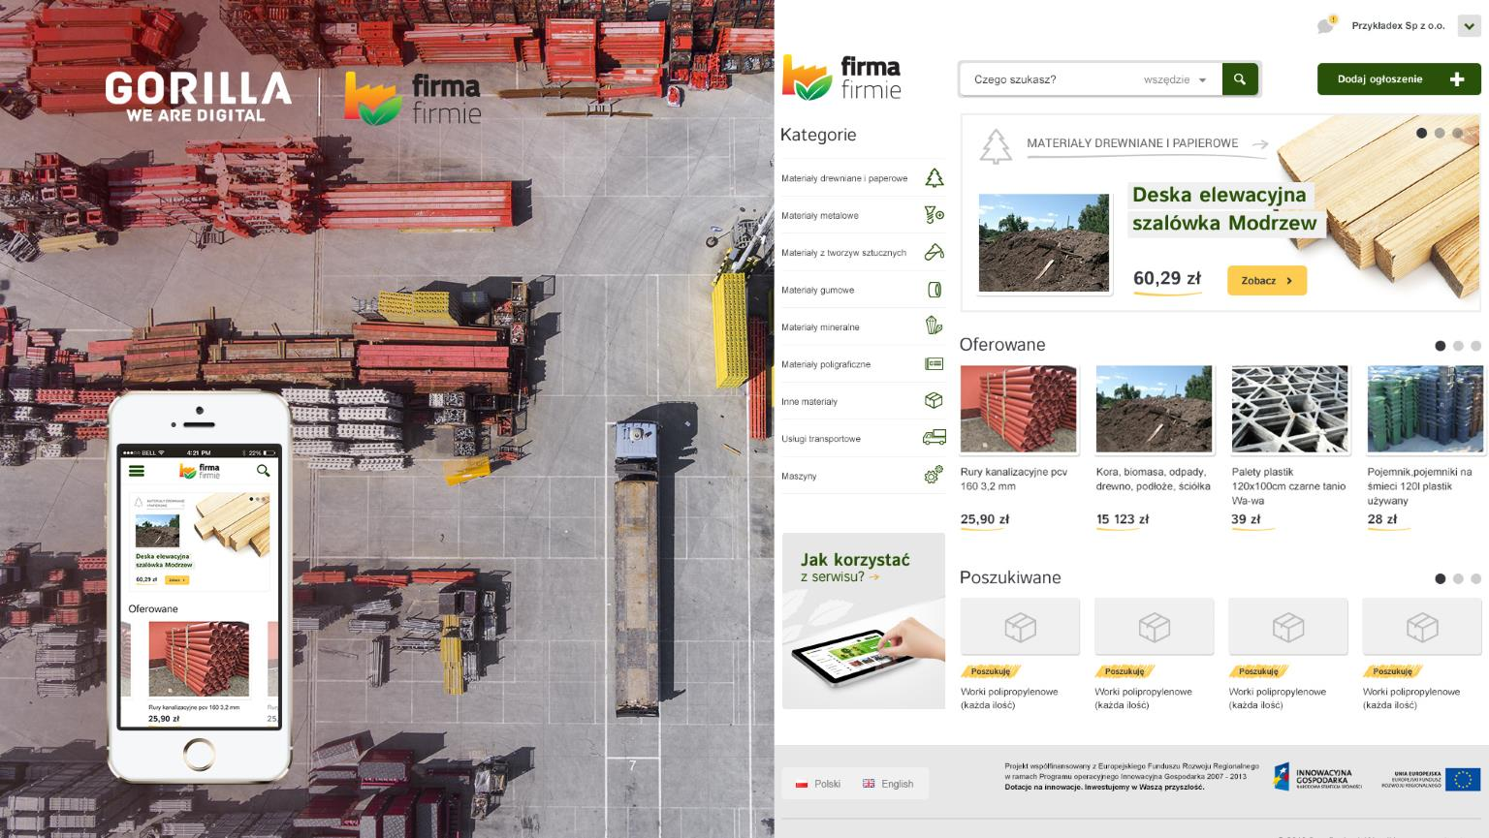Switch language to Polski
1489x838 pixels.
pos(818,784)
